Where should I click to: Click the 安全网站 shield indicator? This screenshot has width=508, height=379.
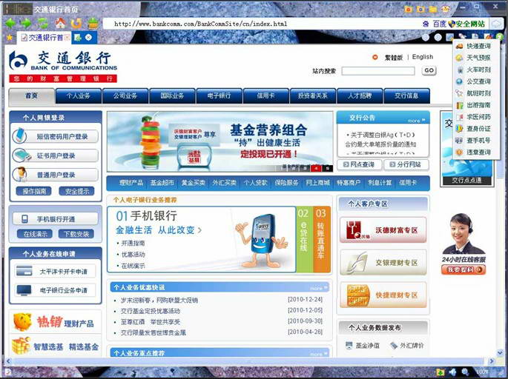click(x=466, y=24)
